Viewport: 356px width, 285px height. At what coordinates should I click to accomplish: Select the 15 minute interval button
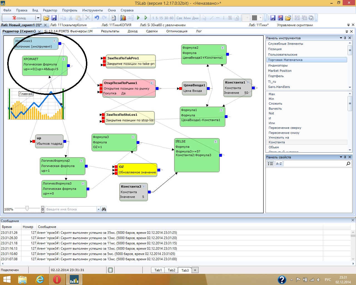coord(161,18)
